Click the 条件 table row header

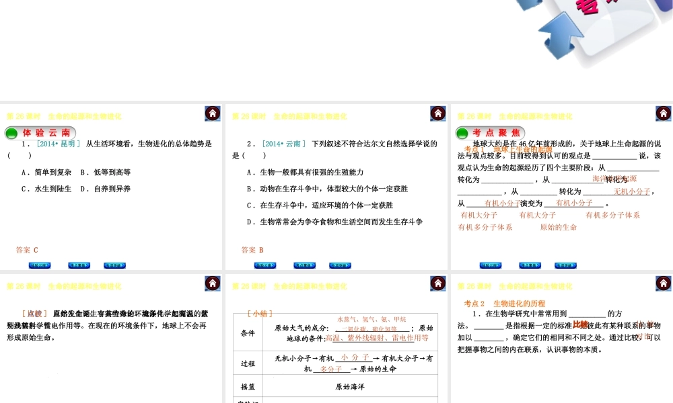[248, 333]
